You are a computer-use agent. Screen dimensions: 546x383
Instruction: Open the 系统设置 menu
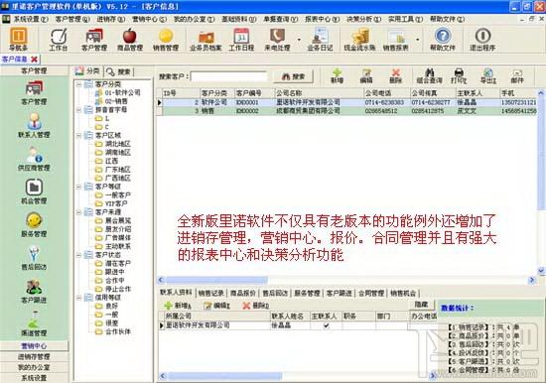(x=30, y=19)
